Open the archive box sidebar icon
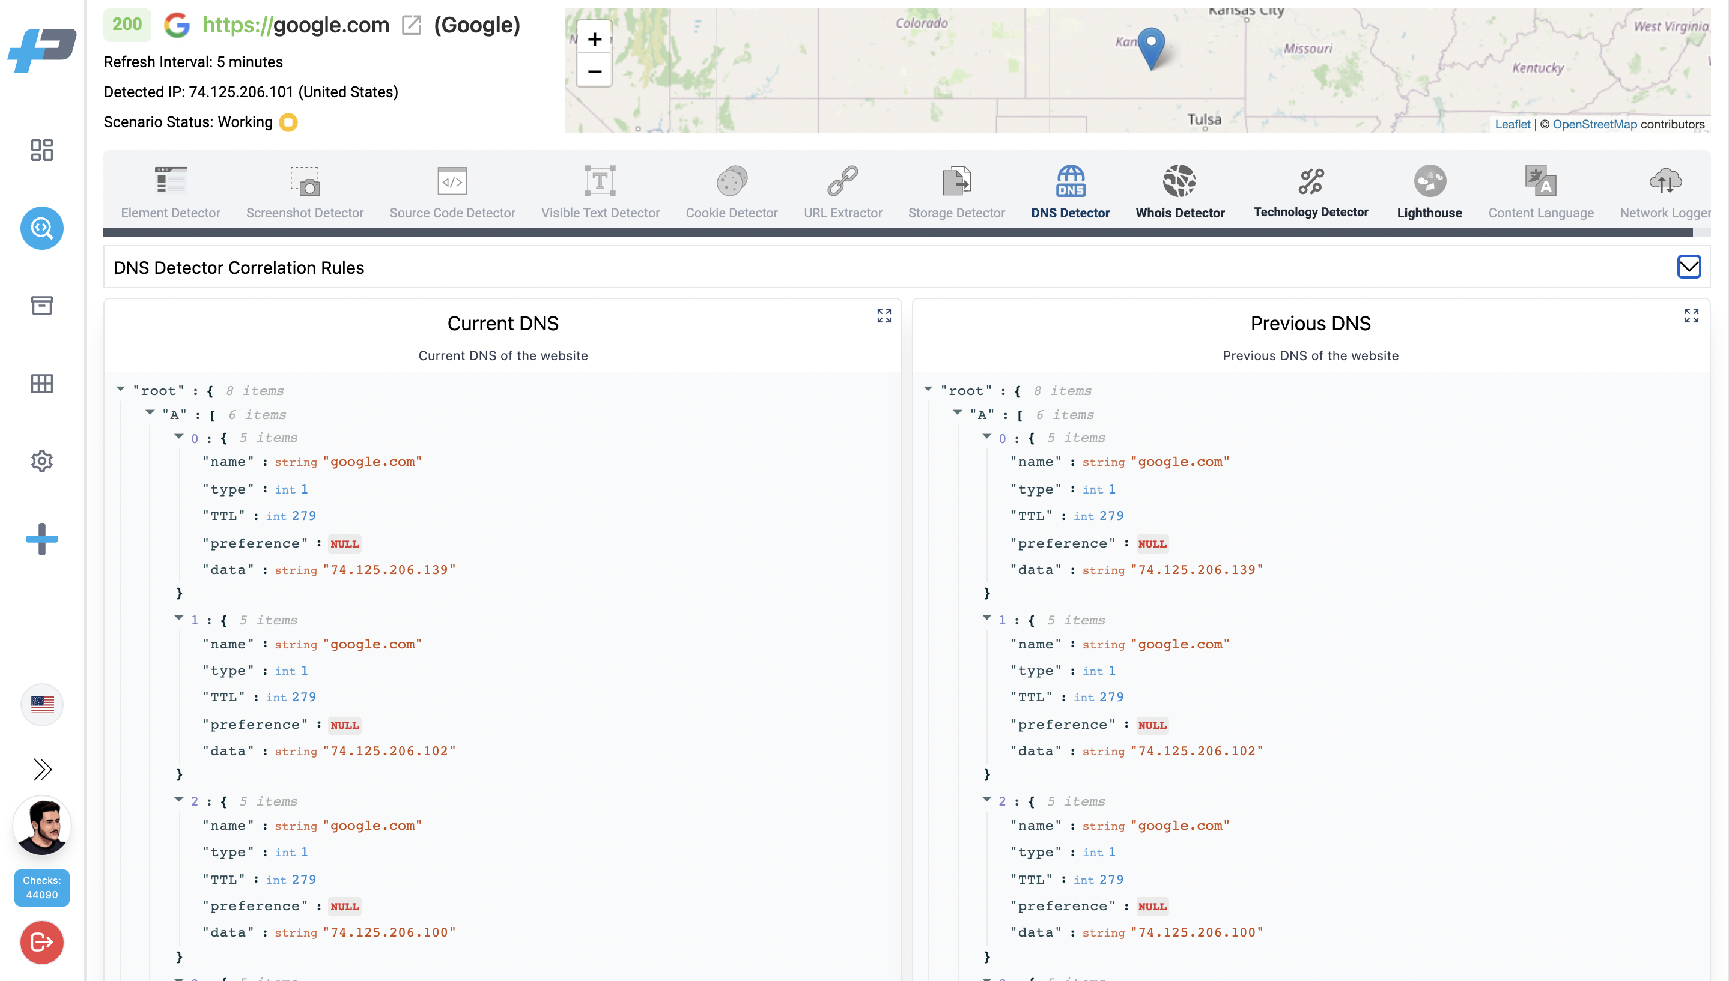This screenshot has height=981, width=1729. (x=42, y=305)
